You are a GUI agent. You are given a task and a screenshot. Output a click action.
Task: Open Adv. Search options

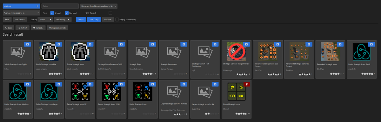[x=20, y=19]
